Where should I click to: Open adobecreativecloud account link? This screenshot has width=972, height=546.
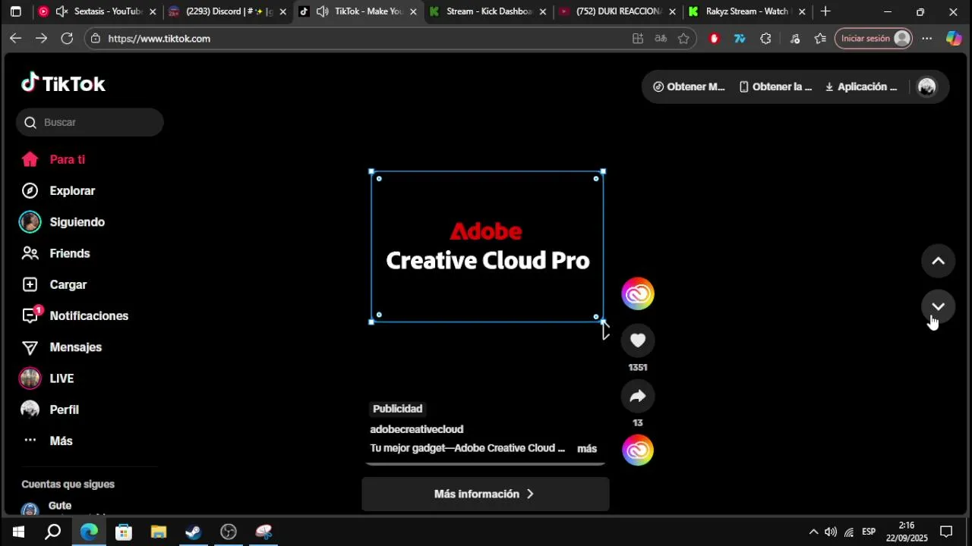pos(416,429)
